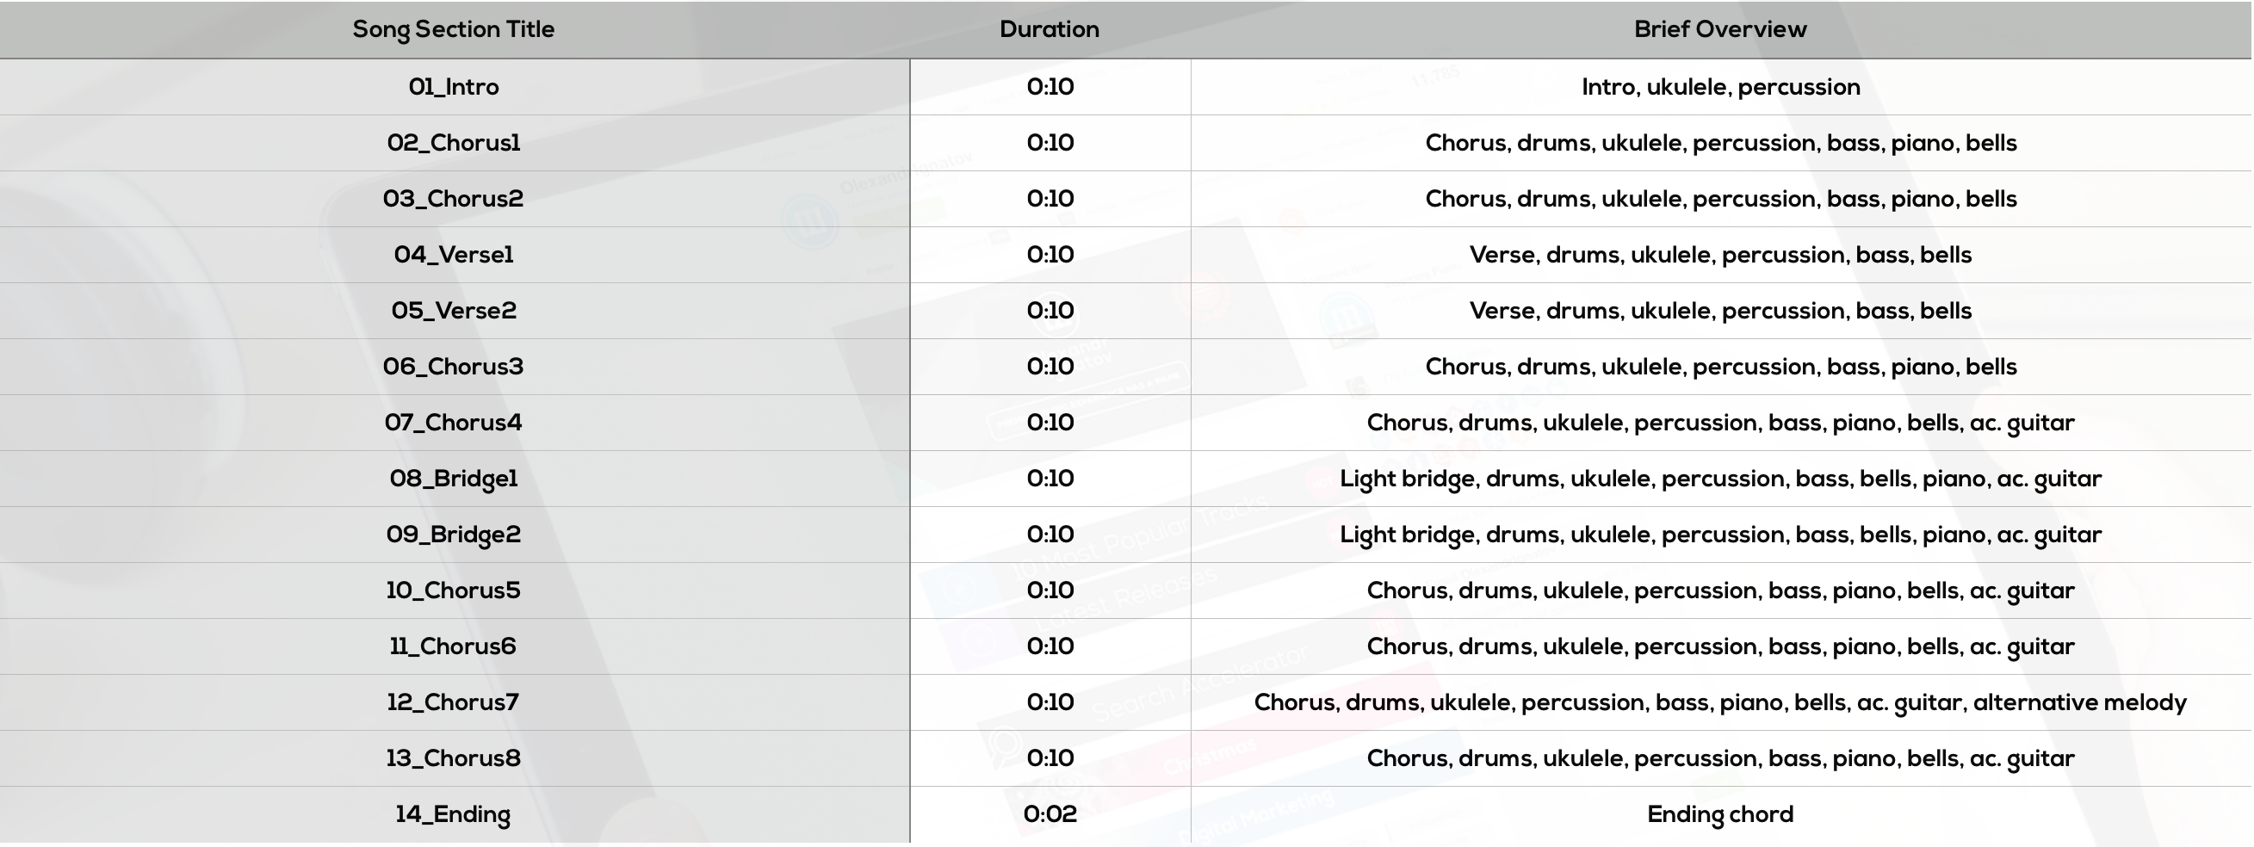
Task: Click the 0:10 duration in the 05_Verse2 row
Action: point(1050,311)
